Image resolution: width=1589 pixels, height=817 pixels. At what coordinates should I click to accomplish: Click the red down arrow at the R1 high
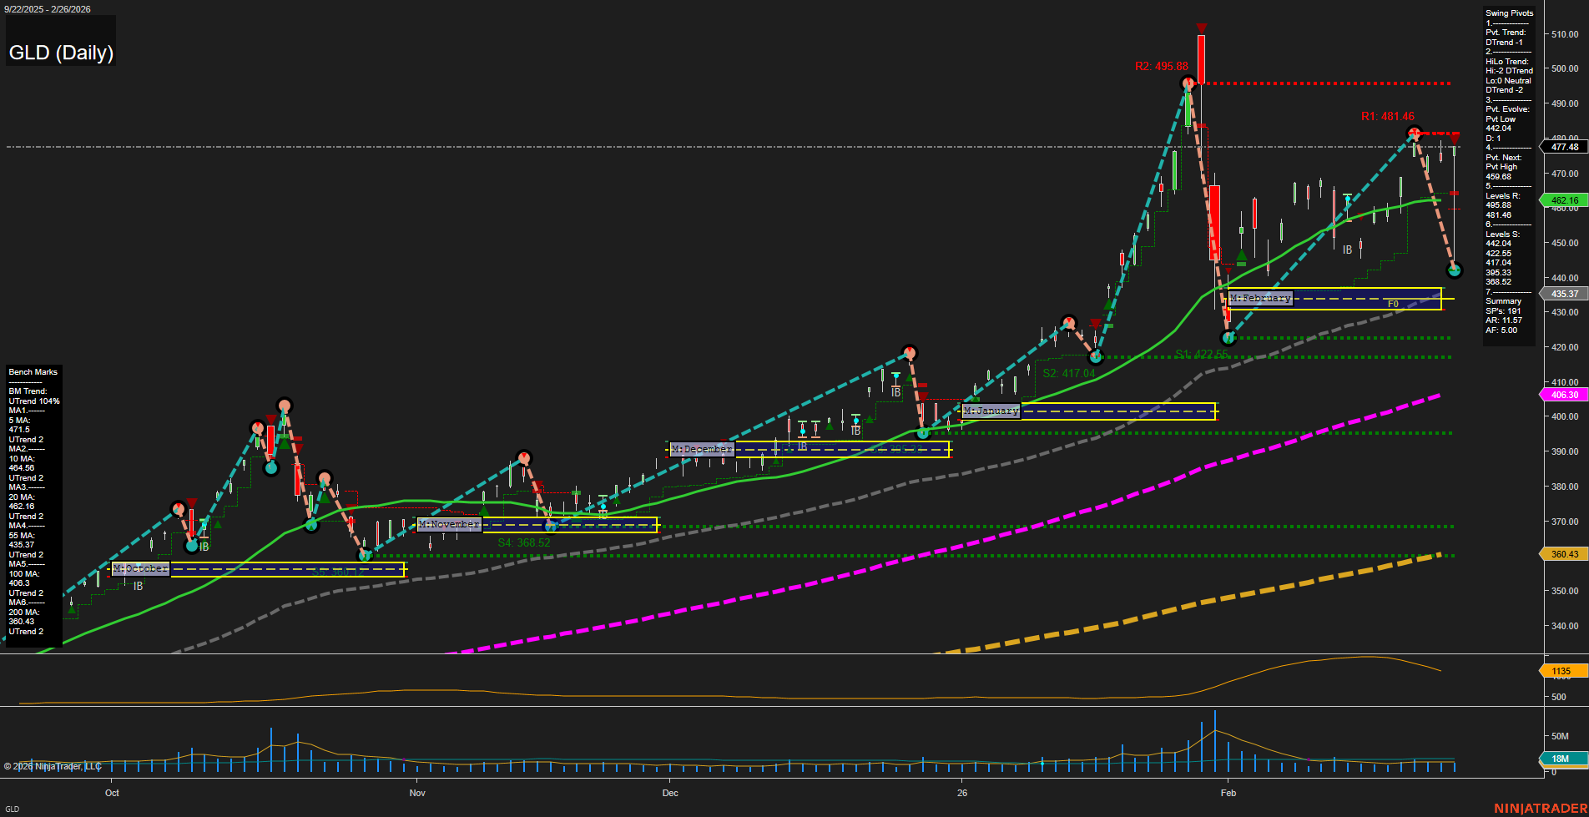1455,139
